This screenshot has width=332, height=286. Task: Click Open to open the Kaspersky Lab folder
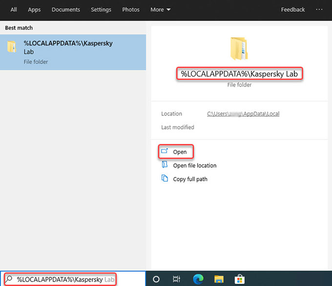pos(180,152)
